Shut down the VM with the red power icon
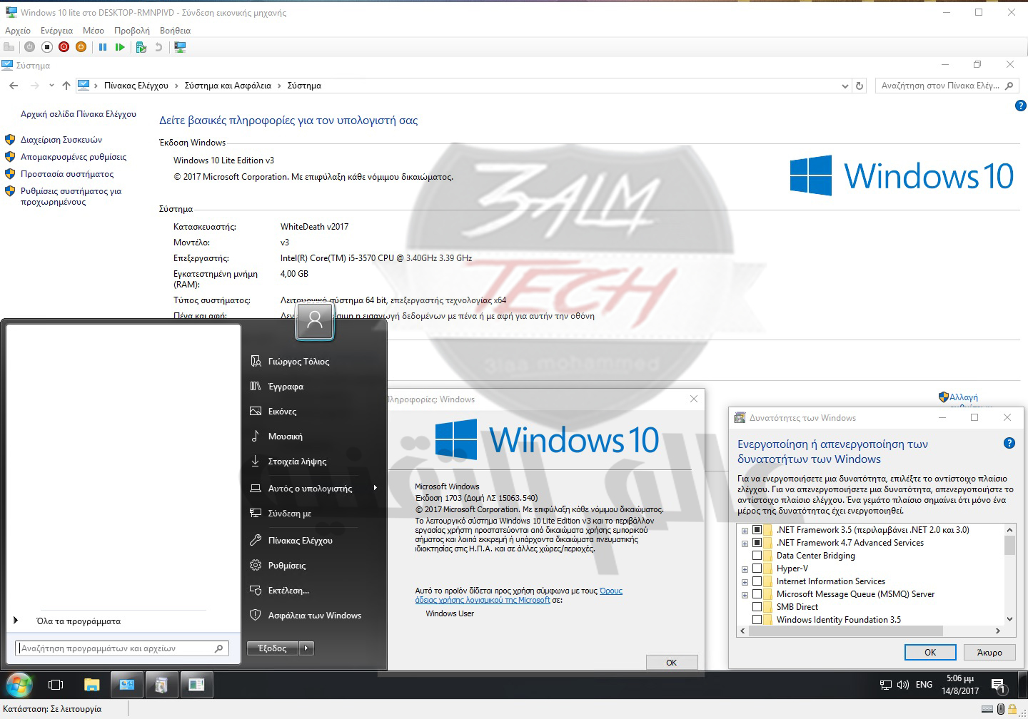The width and height of the screenshot is (1028, 719). coord(64,47)
